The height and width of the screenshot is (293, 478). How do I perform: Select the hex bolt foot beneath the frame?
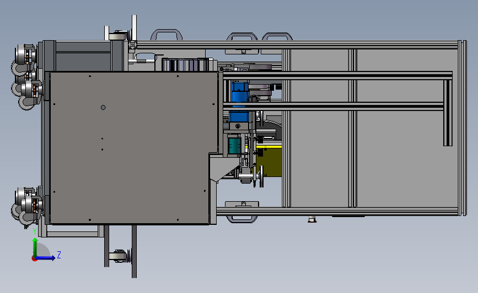pos(312,219)
